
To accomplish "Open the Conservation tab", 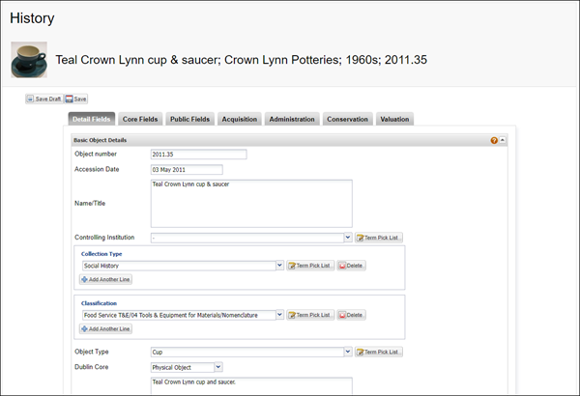I will tap(347, 119).
